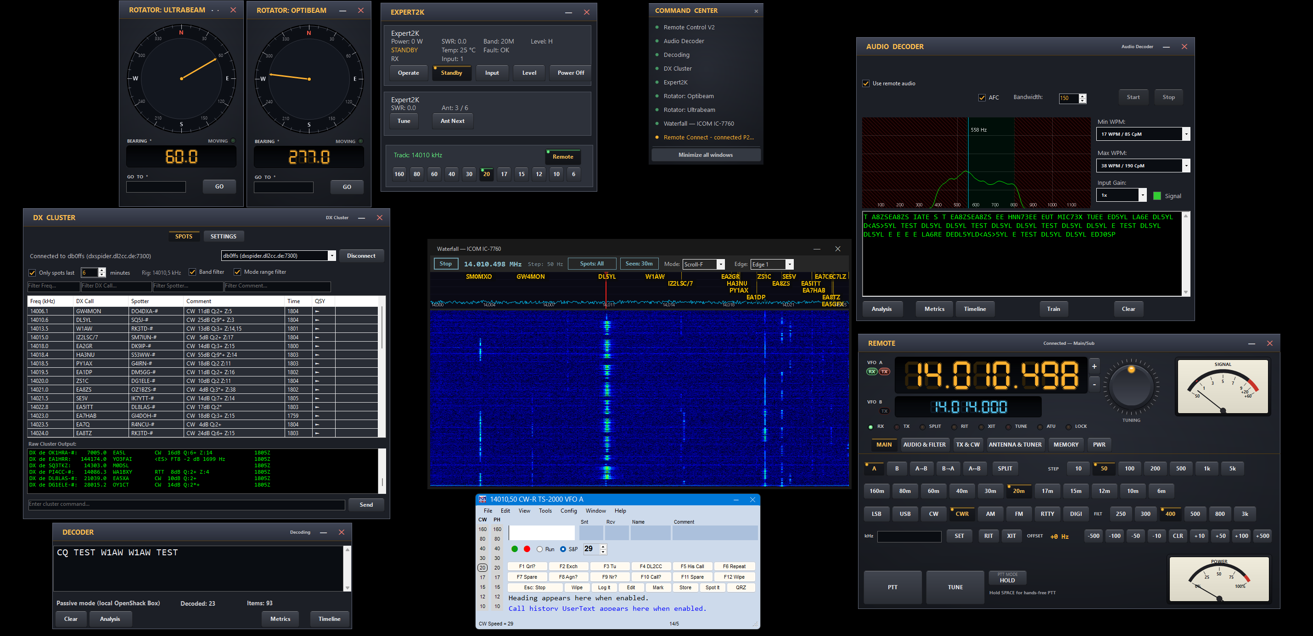Click the ATU status LED in Remote

[1040, 427]
